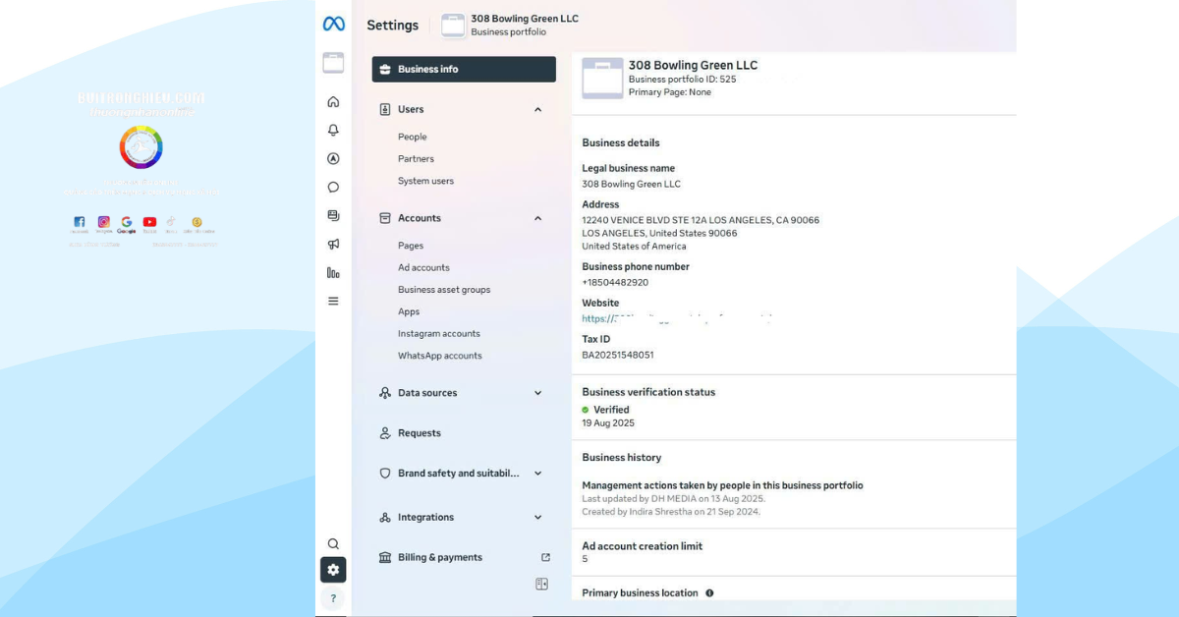Open System users in the sidebar
This screenshot has height=617, width=1179.
click(425, 181)
